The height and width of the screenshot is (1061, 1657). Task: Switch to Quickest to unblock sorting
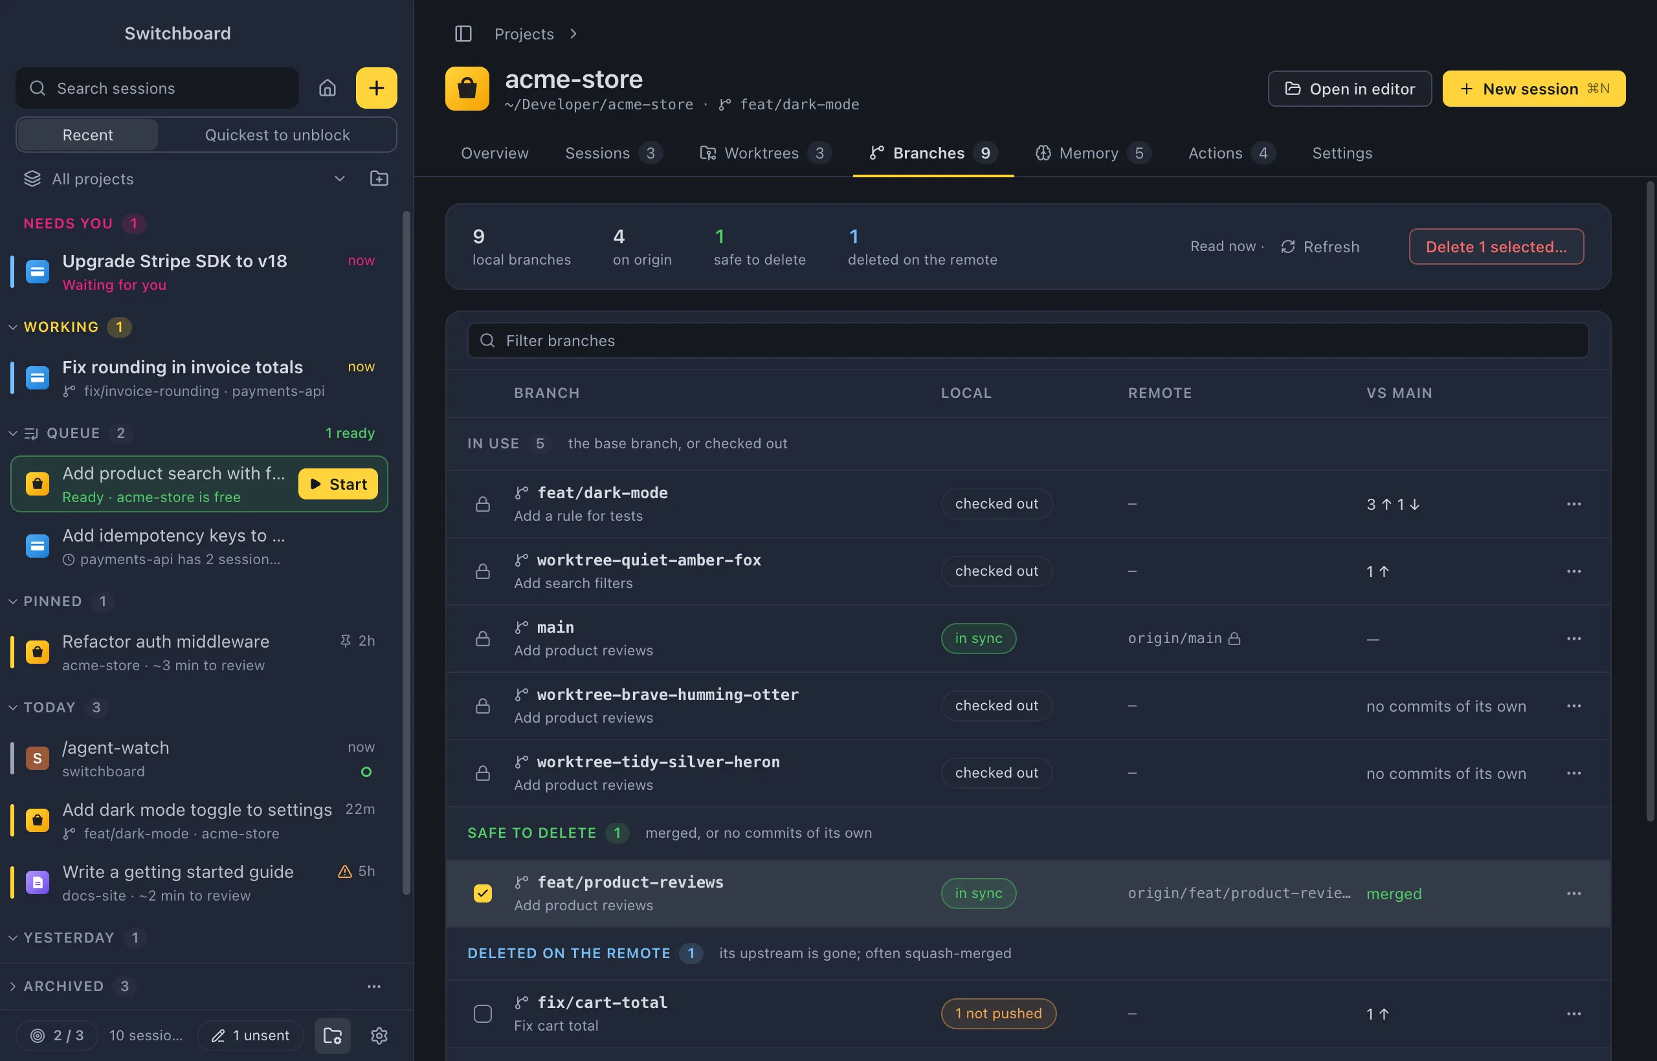pos(277,135)
